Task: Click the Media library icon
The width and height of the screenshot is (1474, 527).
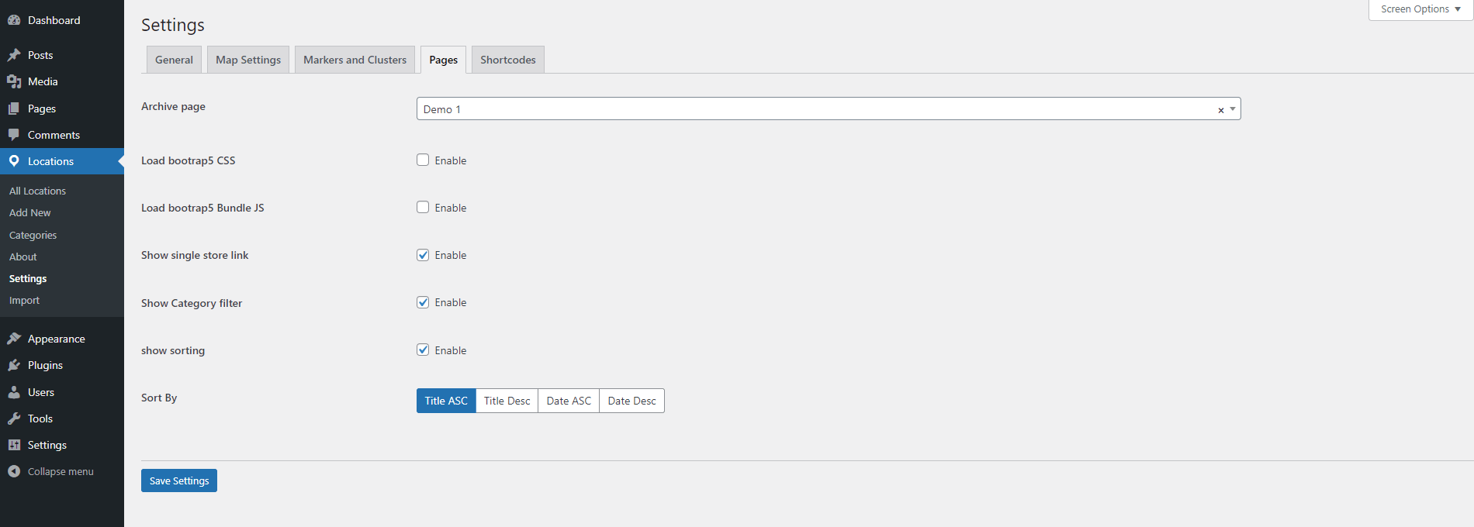Action: (x=14, y=81)
